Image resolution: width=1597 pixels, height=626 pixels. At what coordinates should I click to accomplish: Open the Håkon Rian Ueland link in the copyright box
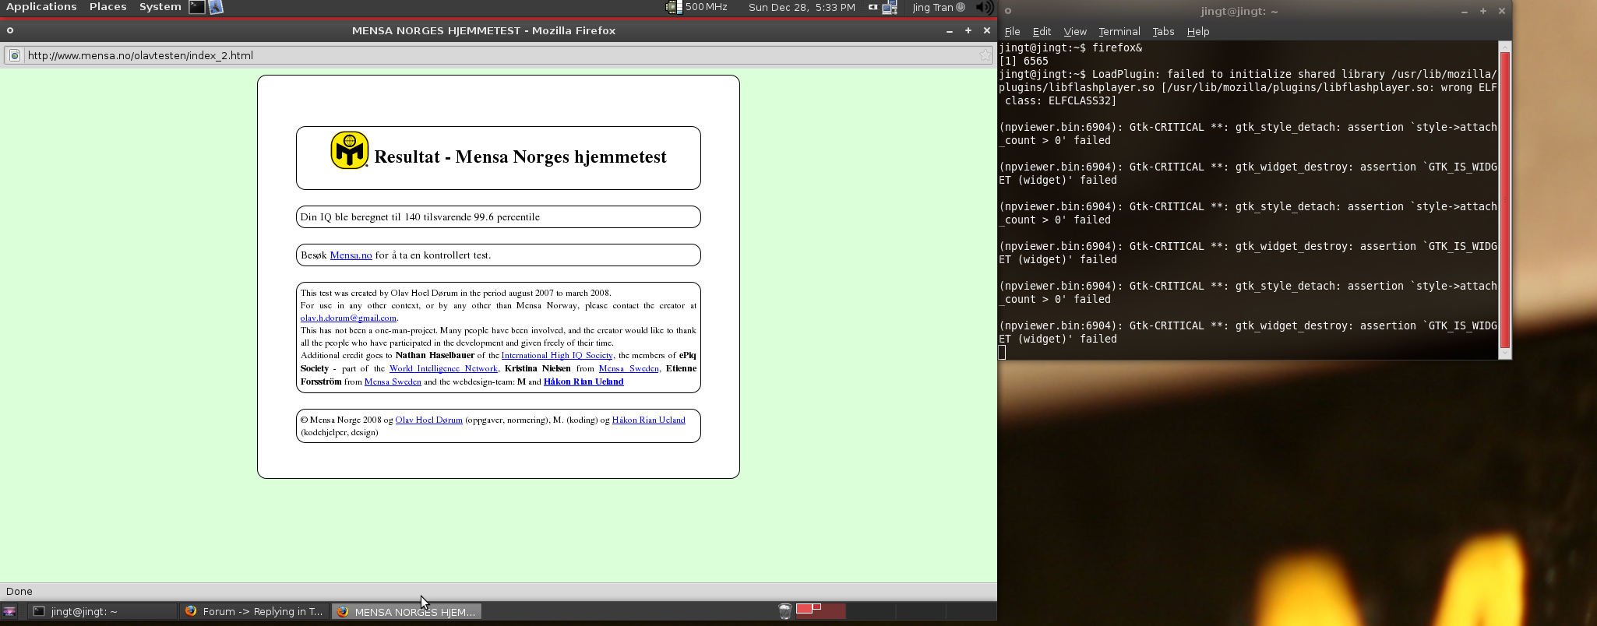[x=648, y=420]
